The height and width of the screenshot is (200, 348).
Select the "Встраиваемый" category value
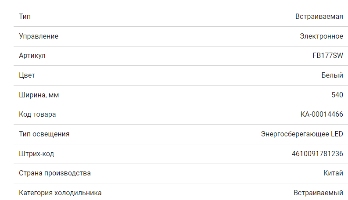click(318, 193)
